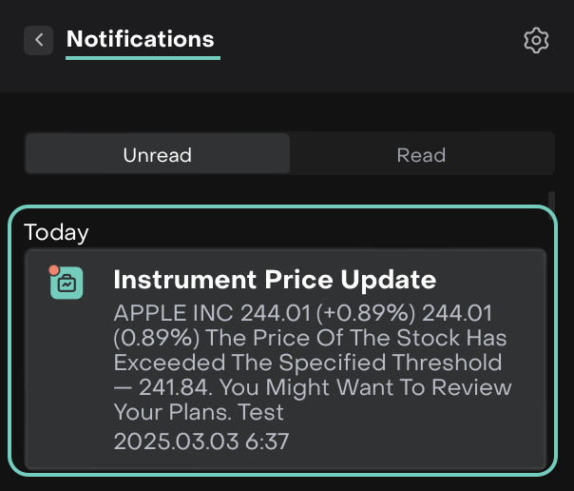Click the teal underline beneath Notifications
This screenshot has height=491, width=574.
point(143,58)
